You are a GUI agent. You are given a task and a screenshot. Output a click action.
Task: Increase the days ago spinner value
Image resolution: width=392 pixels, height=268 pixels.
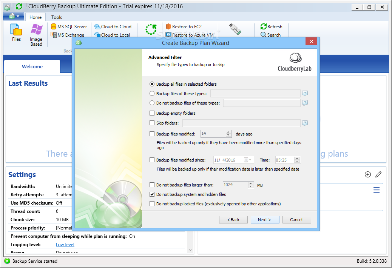[x=228, y=132]
